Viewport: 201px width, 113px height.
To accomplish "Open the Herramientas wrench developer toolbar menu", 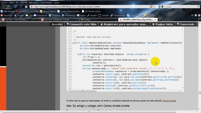I will point(118,15).
